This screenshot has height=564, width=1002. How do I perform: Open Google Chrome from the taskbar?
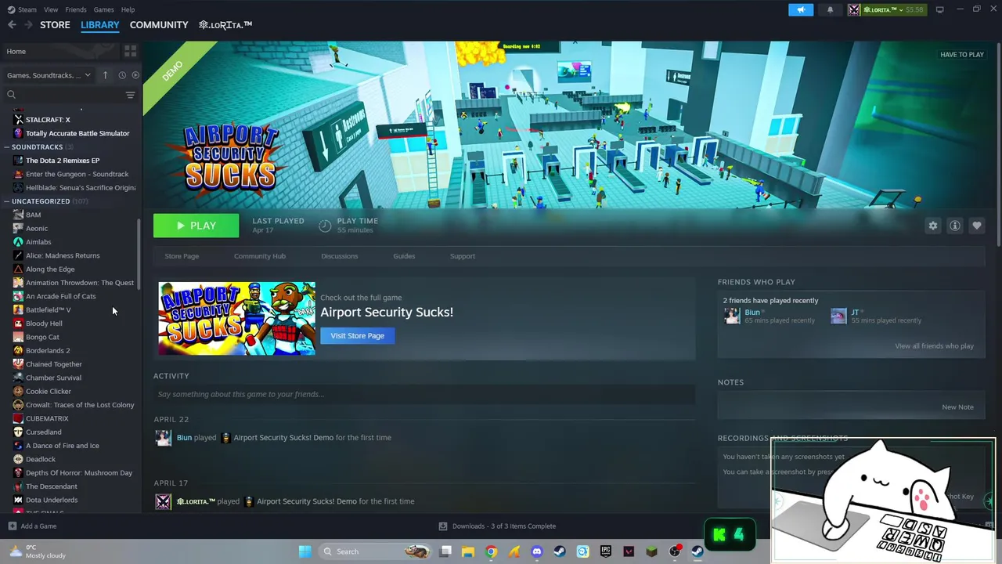coord(491,551)
